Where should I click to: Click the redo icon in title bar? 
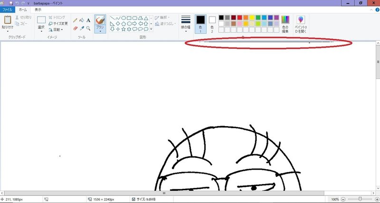coord(23,3)
